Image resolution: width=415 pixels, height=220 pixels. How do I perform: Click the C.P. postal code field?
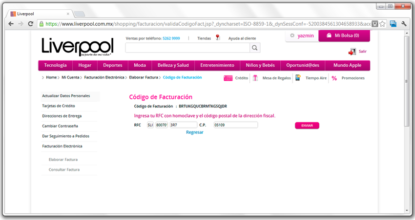(x=236, y=125)
